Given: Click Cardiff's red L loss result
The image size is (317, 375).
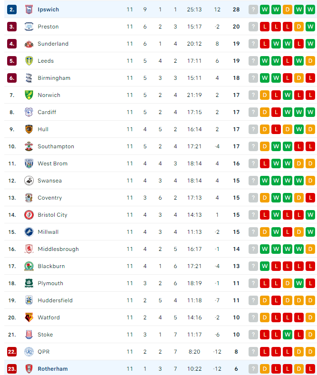Looking at the screenshot, I should click(x=276, y=112).
